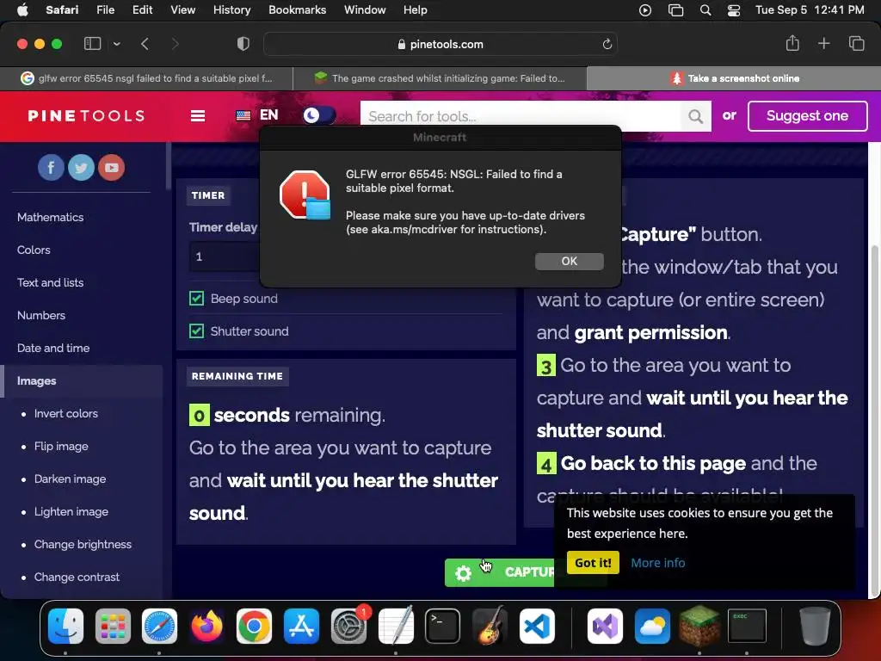Open the Flip image tool

tap(61, 447)
